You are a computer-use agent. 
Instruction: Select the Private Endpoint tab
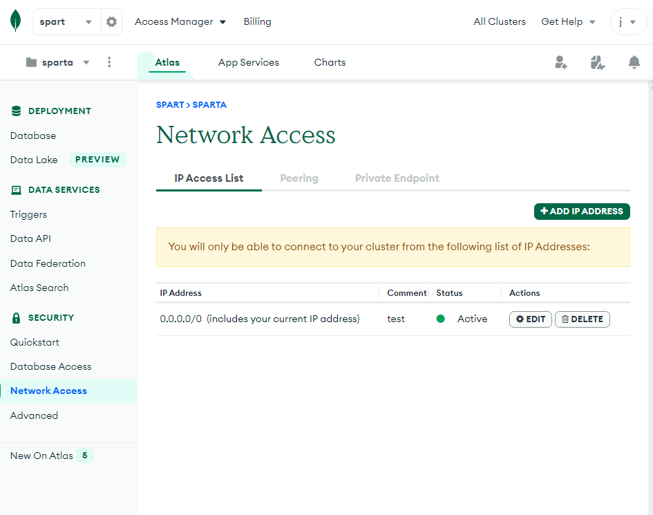coord(397,178)
